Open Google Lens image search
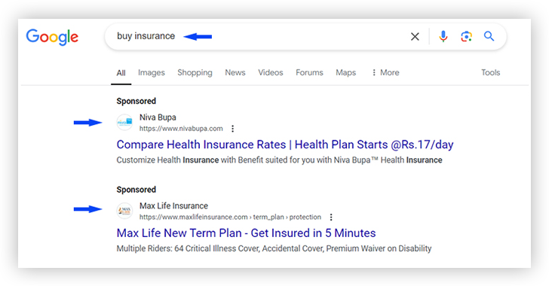 (466, 36)
